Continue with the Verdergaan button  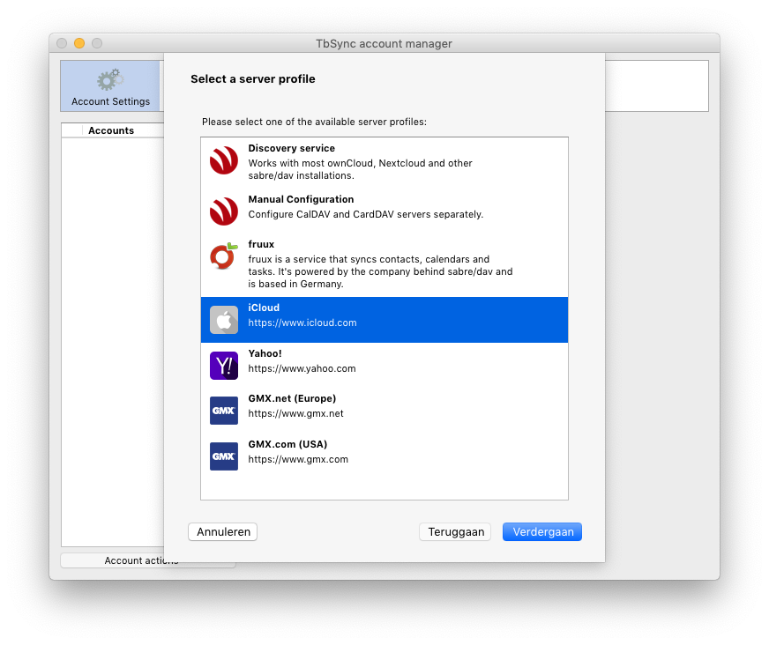pos(542,532)
